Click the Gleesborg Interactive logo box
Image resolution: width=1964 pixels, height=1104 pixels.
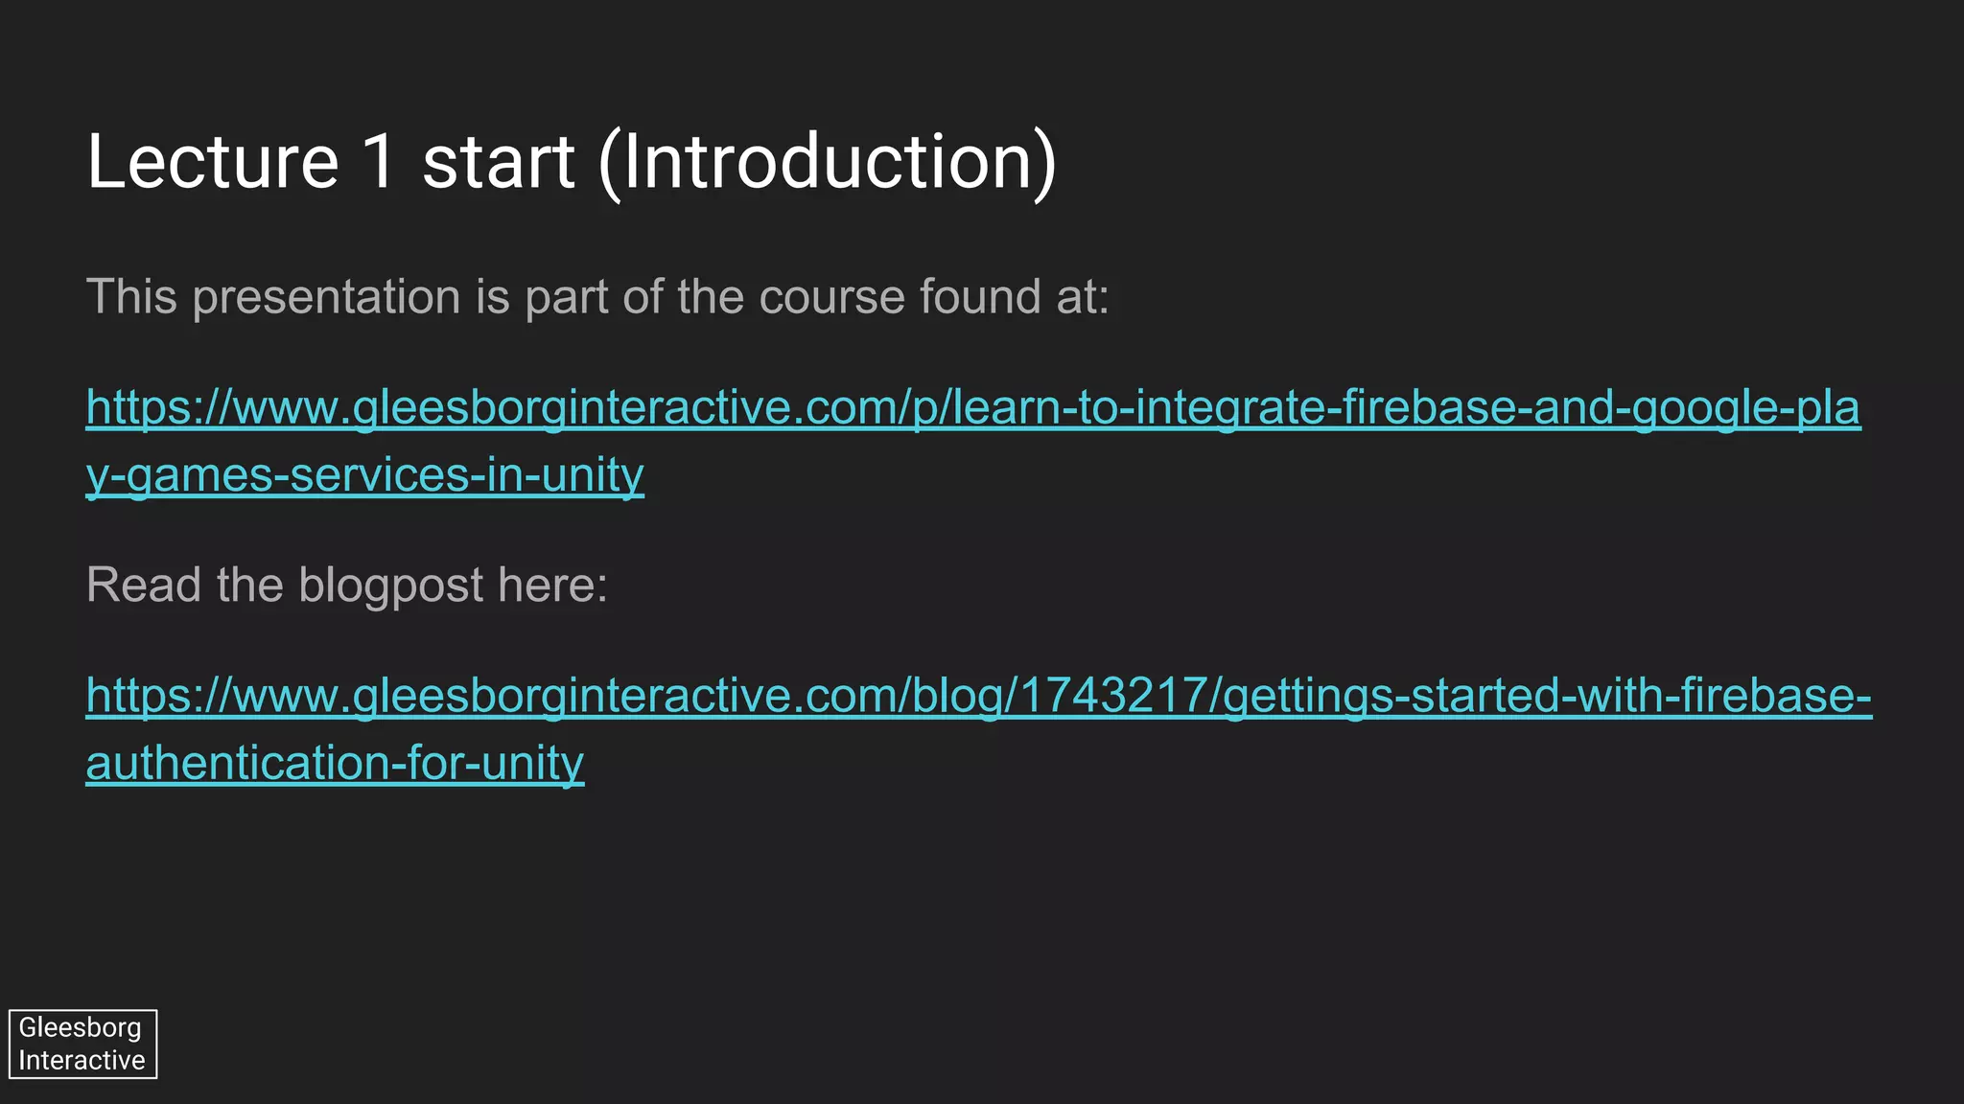pos(82,1044)
